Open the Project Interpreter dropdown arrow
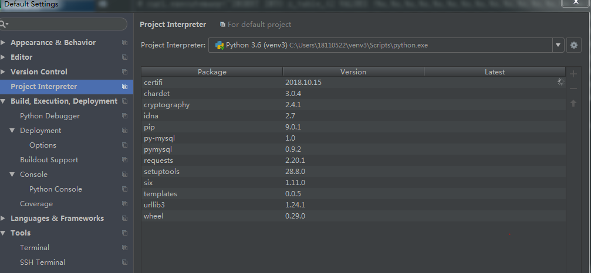 pyautogui.click(x=558, y=45)
